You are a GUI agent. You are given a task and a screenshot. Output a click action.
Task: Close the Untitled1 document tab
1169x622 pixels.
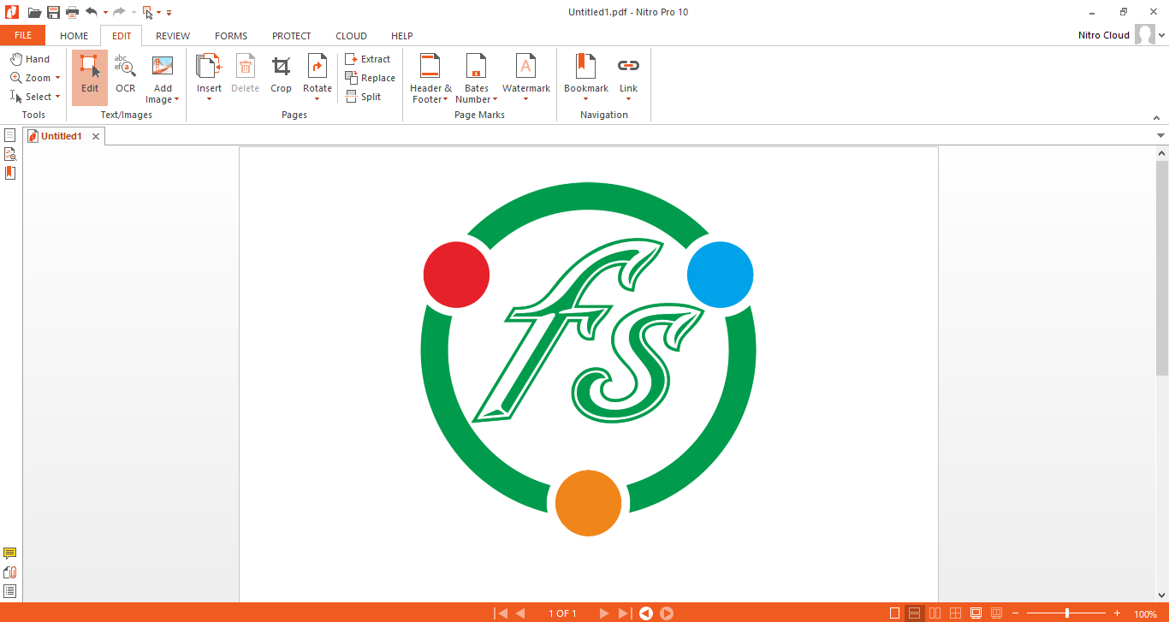pyautogui.click(x=96, y=136)
